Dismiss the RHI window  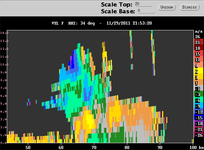189,7
